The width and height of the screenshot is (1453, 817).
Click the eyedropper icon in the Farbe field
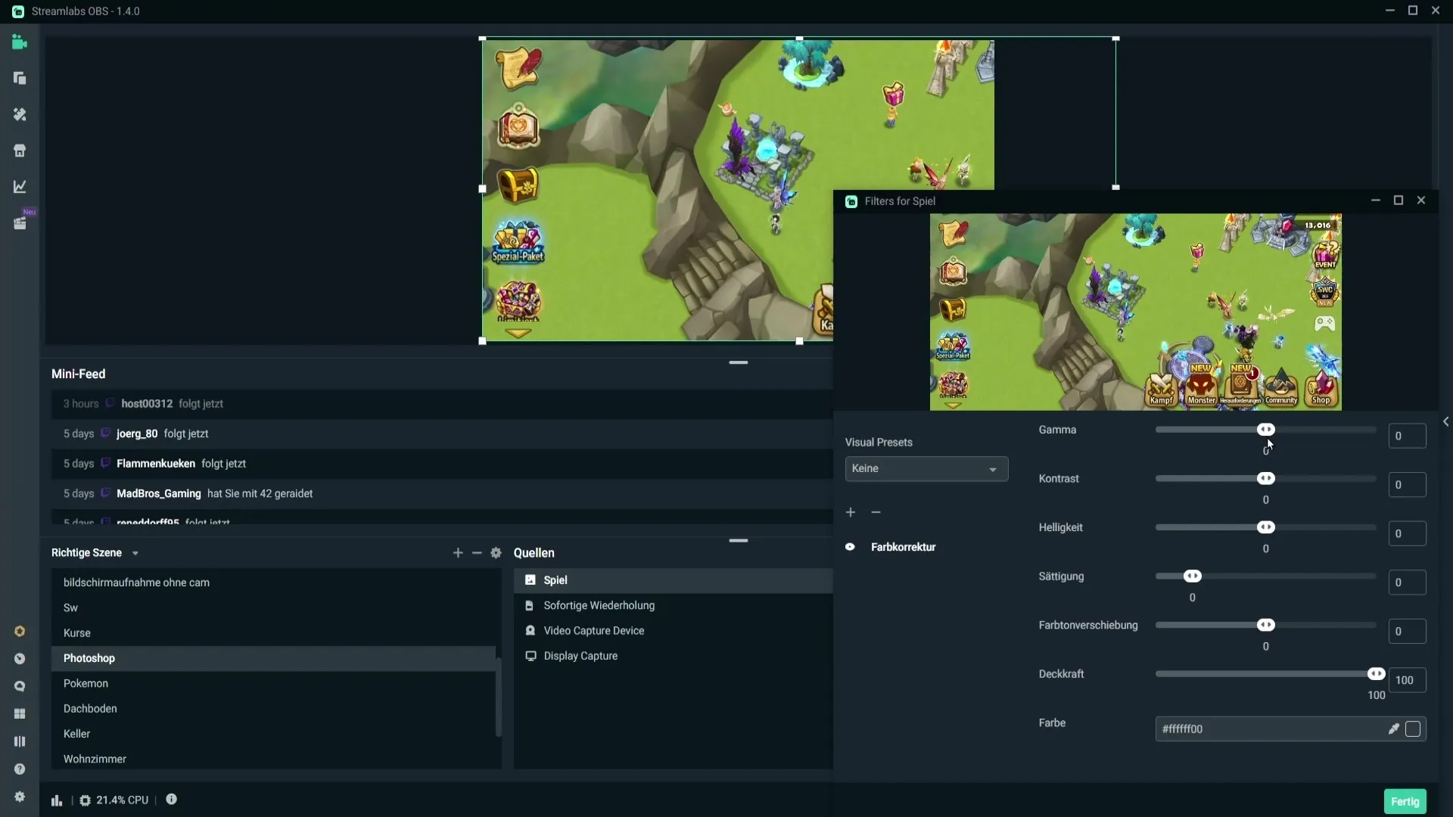pyautogui.click(x=1393, y=729)
